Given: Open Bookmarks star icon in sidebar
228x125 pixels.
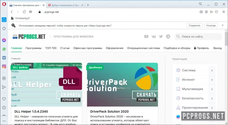Looking at the screenshot, I should [4, 28].
